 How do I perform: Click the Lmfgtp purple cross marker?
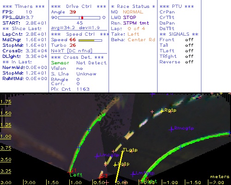[133, 174]
